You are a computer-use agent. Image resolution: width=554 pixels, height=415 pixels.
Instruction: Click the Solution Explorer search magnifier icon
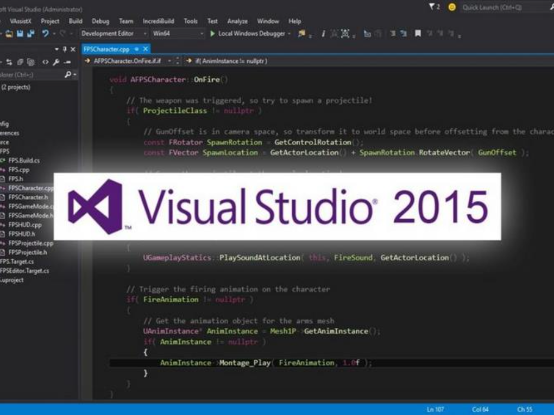pos(68,74)
